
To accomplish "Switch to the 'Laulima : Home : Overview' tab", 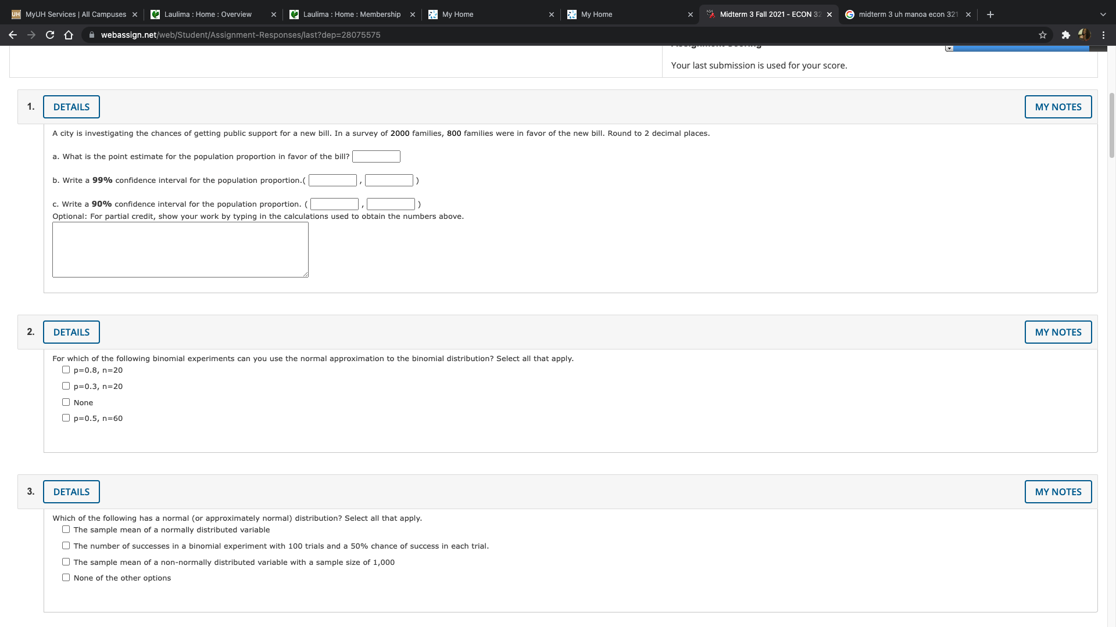I will point(206,14).
